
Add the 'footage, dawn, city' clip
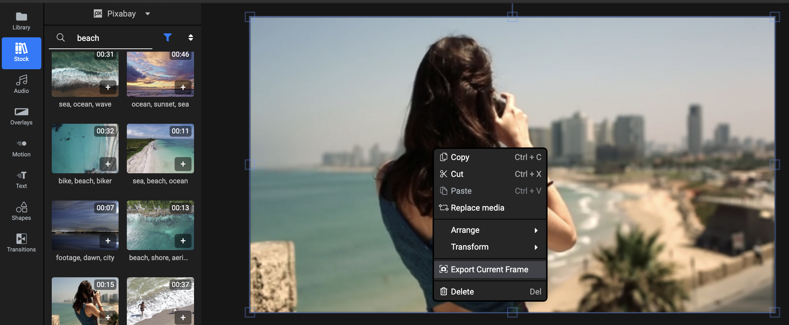(x=108, y=241)
